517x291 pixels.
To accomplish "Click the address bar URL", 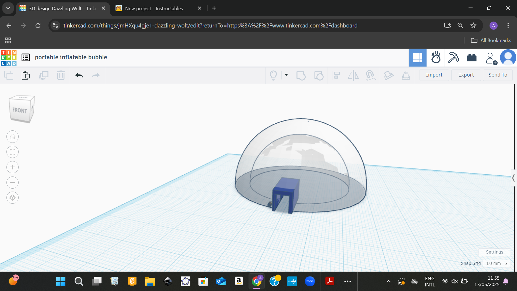I will pyautogui.click(x=210, y=26).
